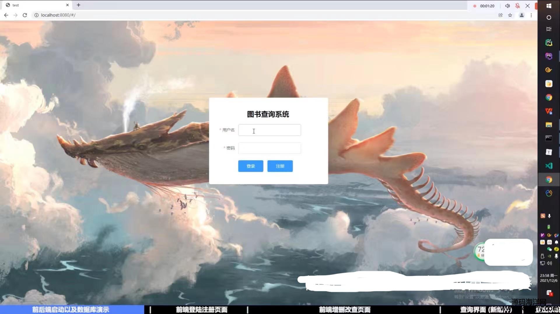The image size is (560, 314).
Task: Focus the 用户名 username input field
Action: (x=269, y=130)
